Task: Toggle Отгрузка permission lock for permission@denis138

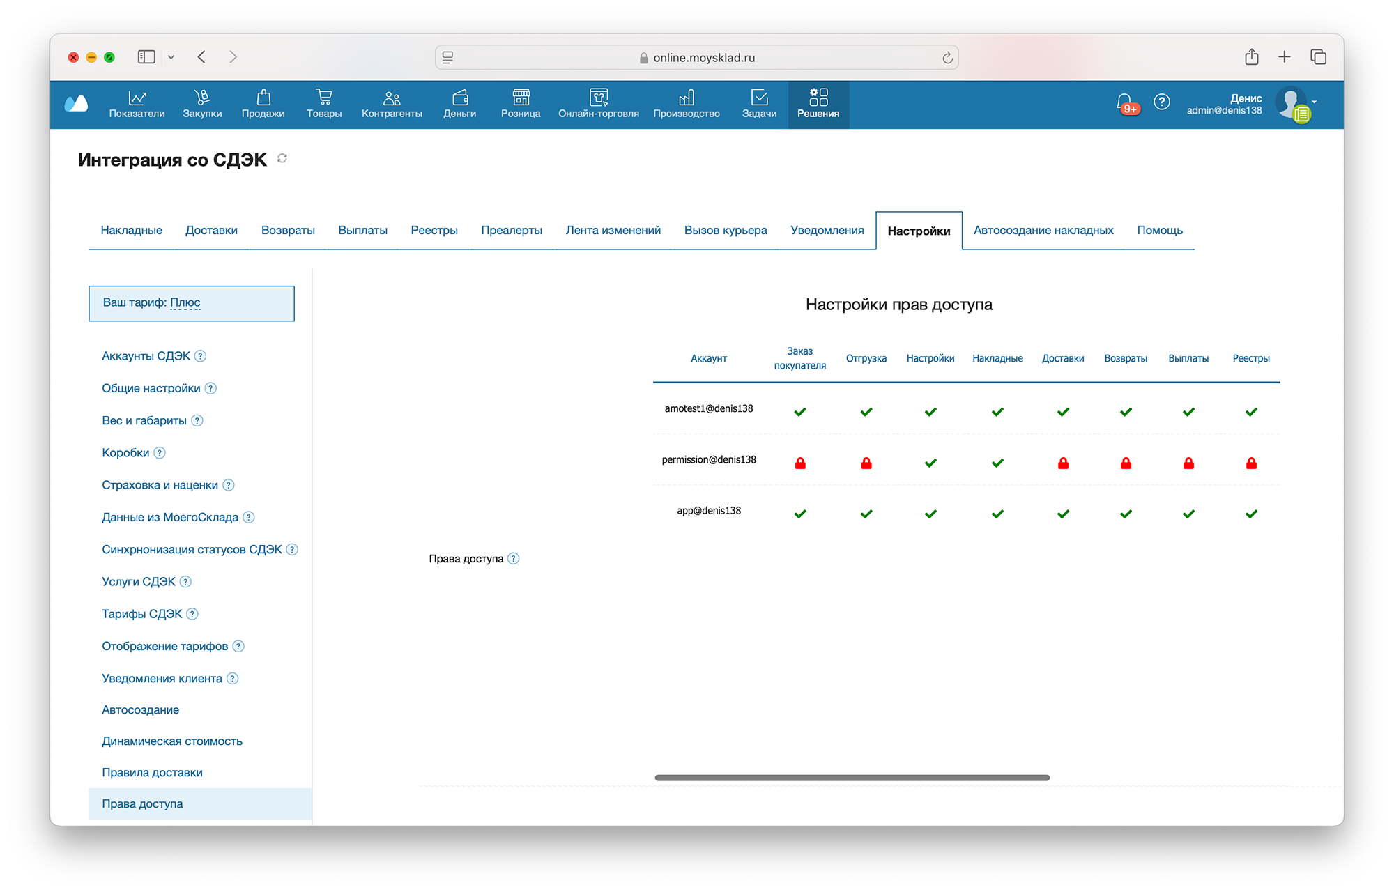Action: (x=866, y=463)
